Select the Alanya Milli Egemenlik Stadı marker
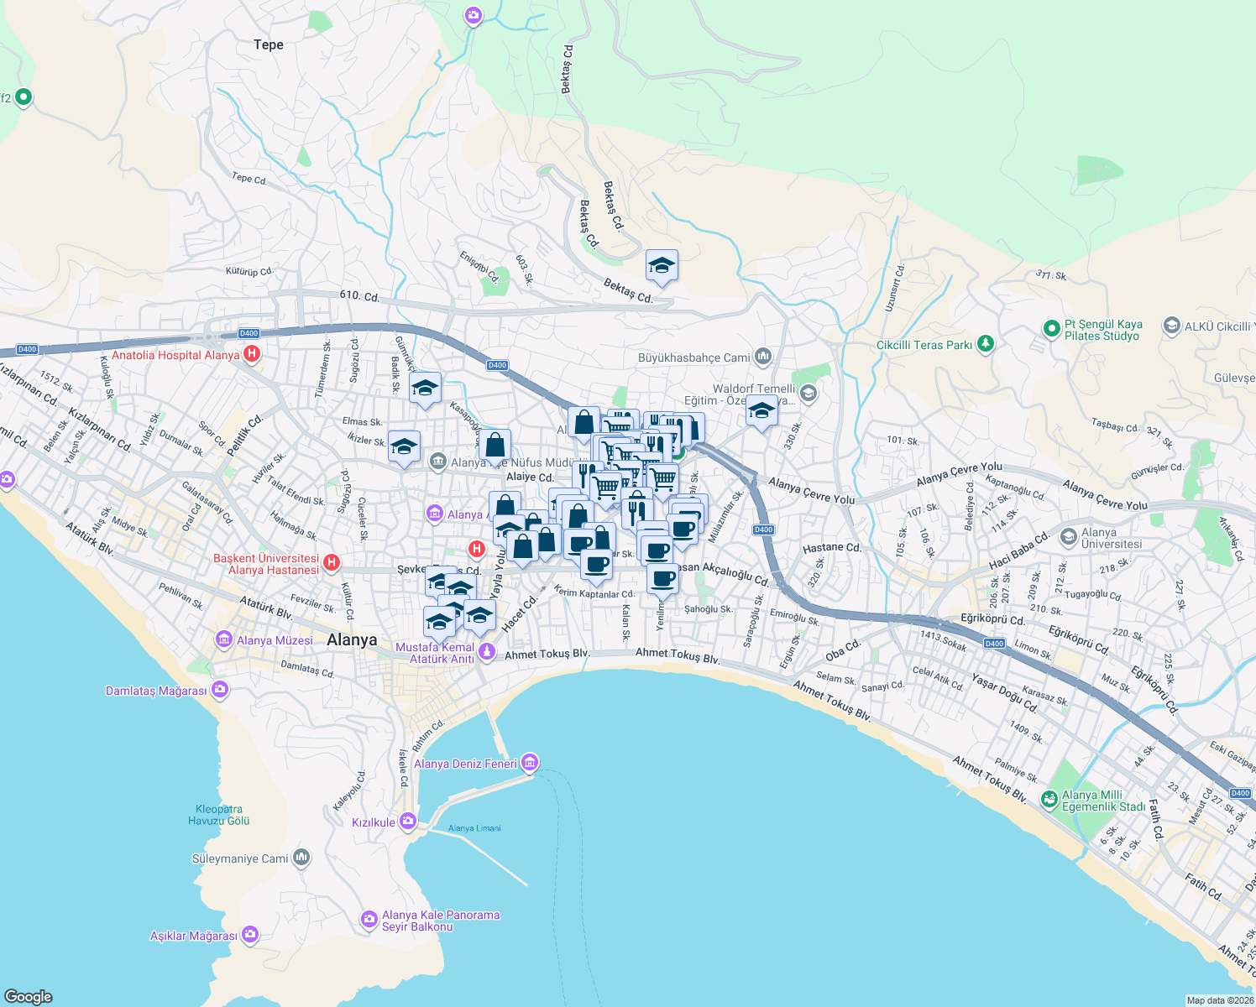The height and width of the screenshot is (1007, 1256). point(1049,800)
